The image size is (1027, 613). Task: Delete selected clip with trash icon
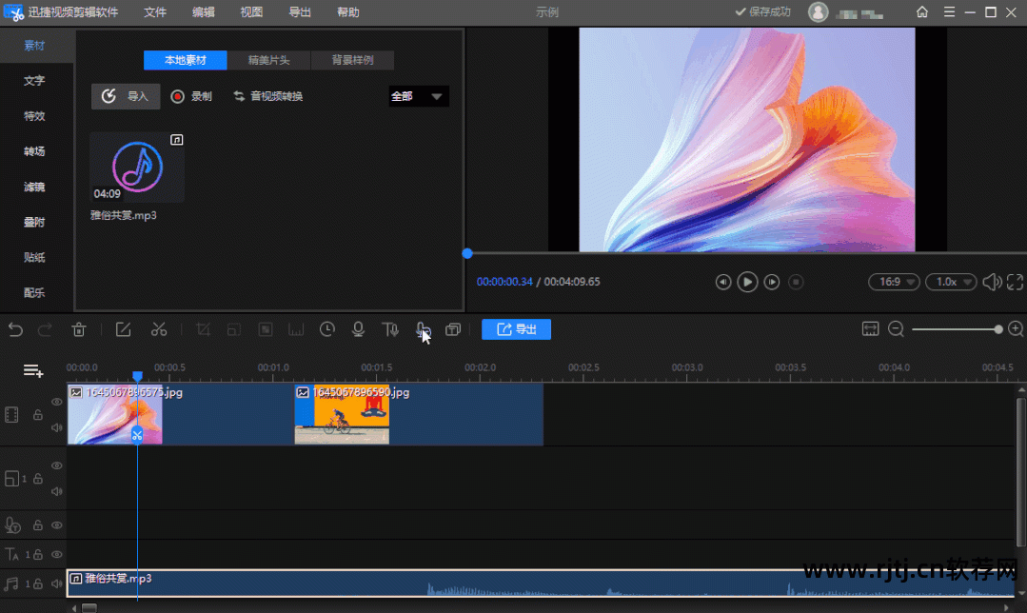[79, 330]
